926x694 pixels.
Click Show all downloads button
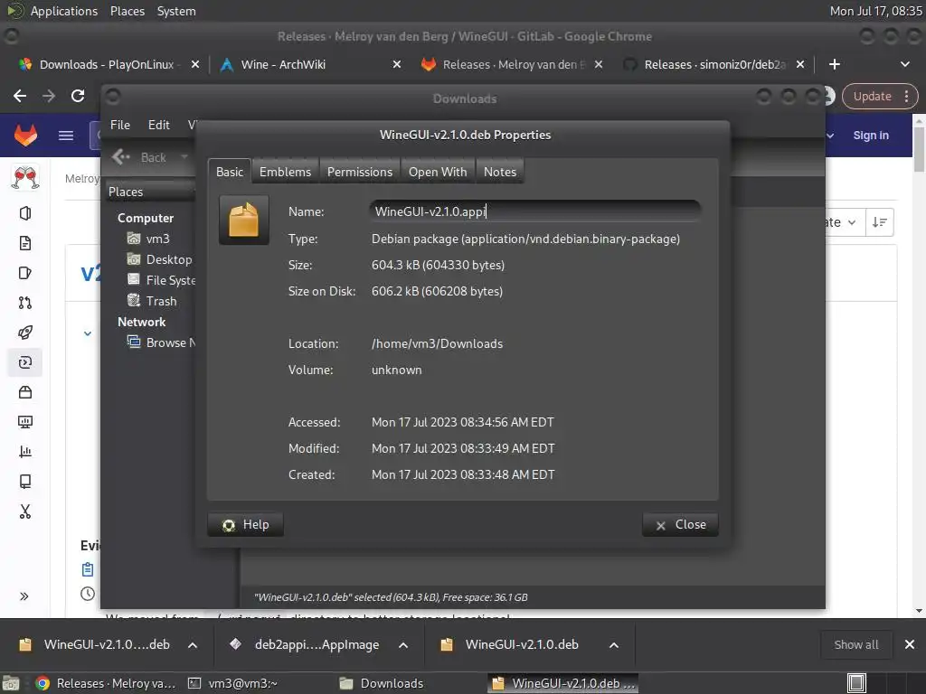tap(856, 644)
